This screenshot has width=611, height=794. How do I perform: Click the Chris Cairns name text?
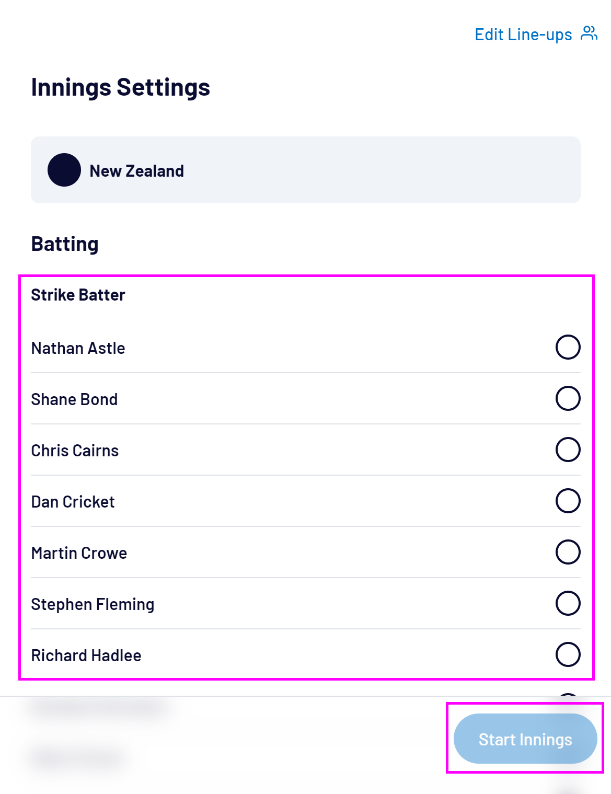coord(75,451)
